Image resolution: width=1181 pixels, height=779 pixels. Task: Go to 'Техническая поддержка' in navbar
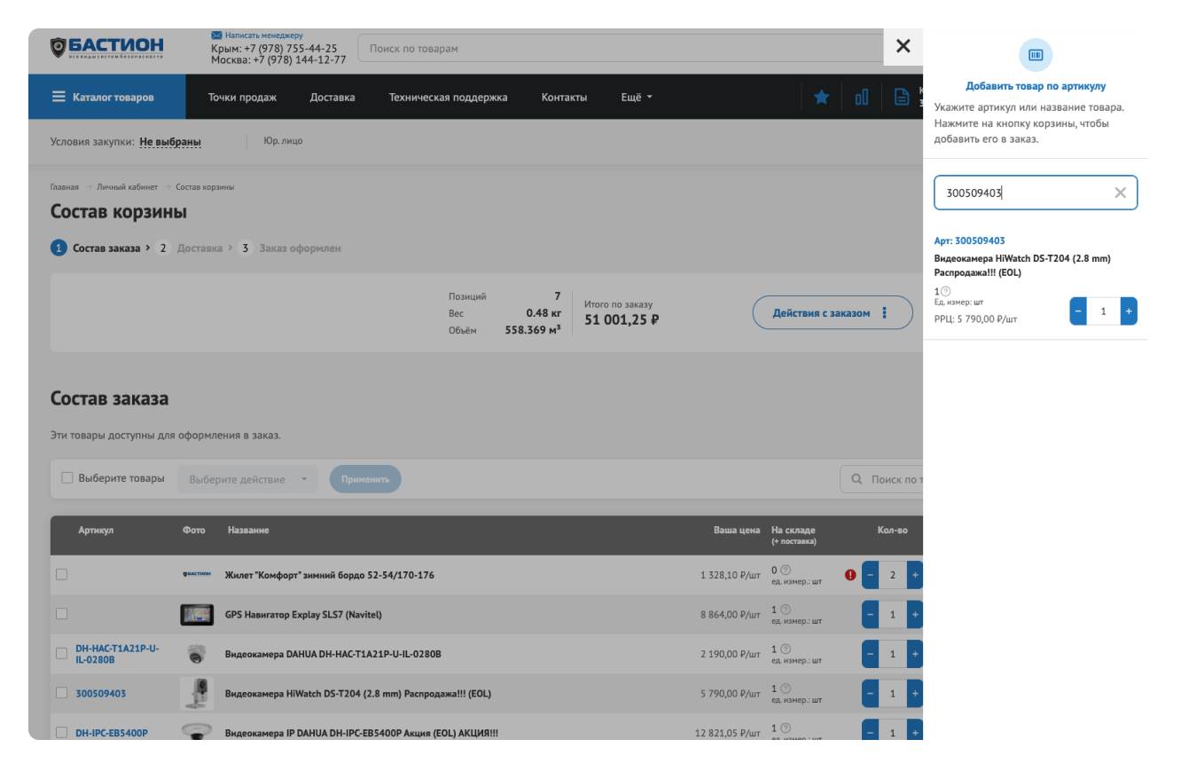[x=448, y=98]
